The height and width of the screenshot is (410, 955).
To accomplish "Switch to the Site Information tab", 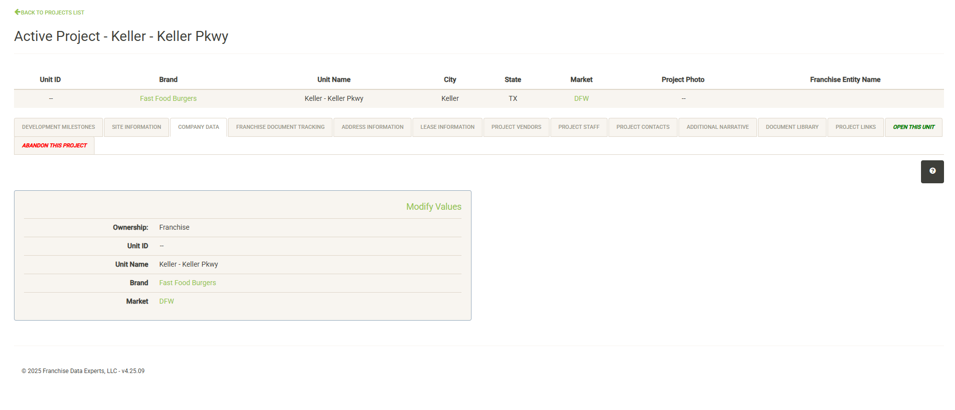I will tap(136, 127).
